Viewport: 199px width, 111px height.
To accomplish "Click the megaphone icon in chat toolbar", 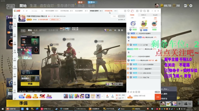I will [131, 92].
